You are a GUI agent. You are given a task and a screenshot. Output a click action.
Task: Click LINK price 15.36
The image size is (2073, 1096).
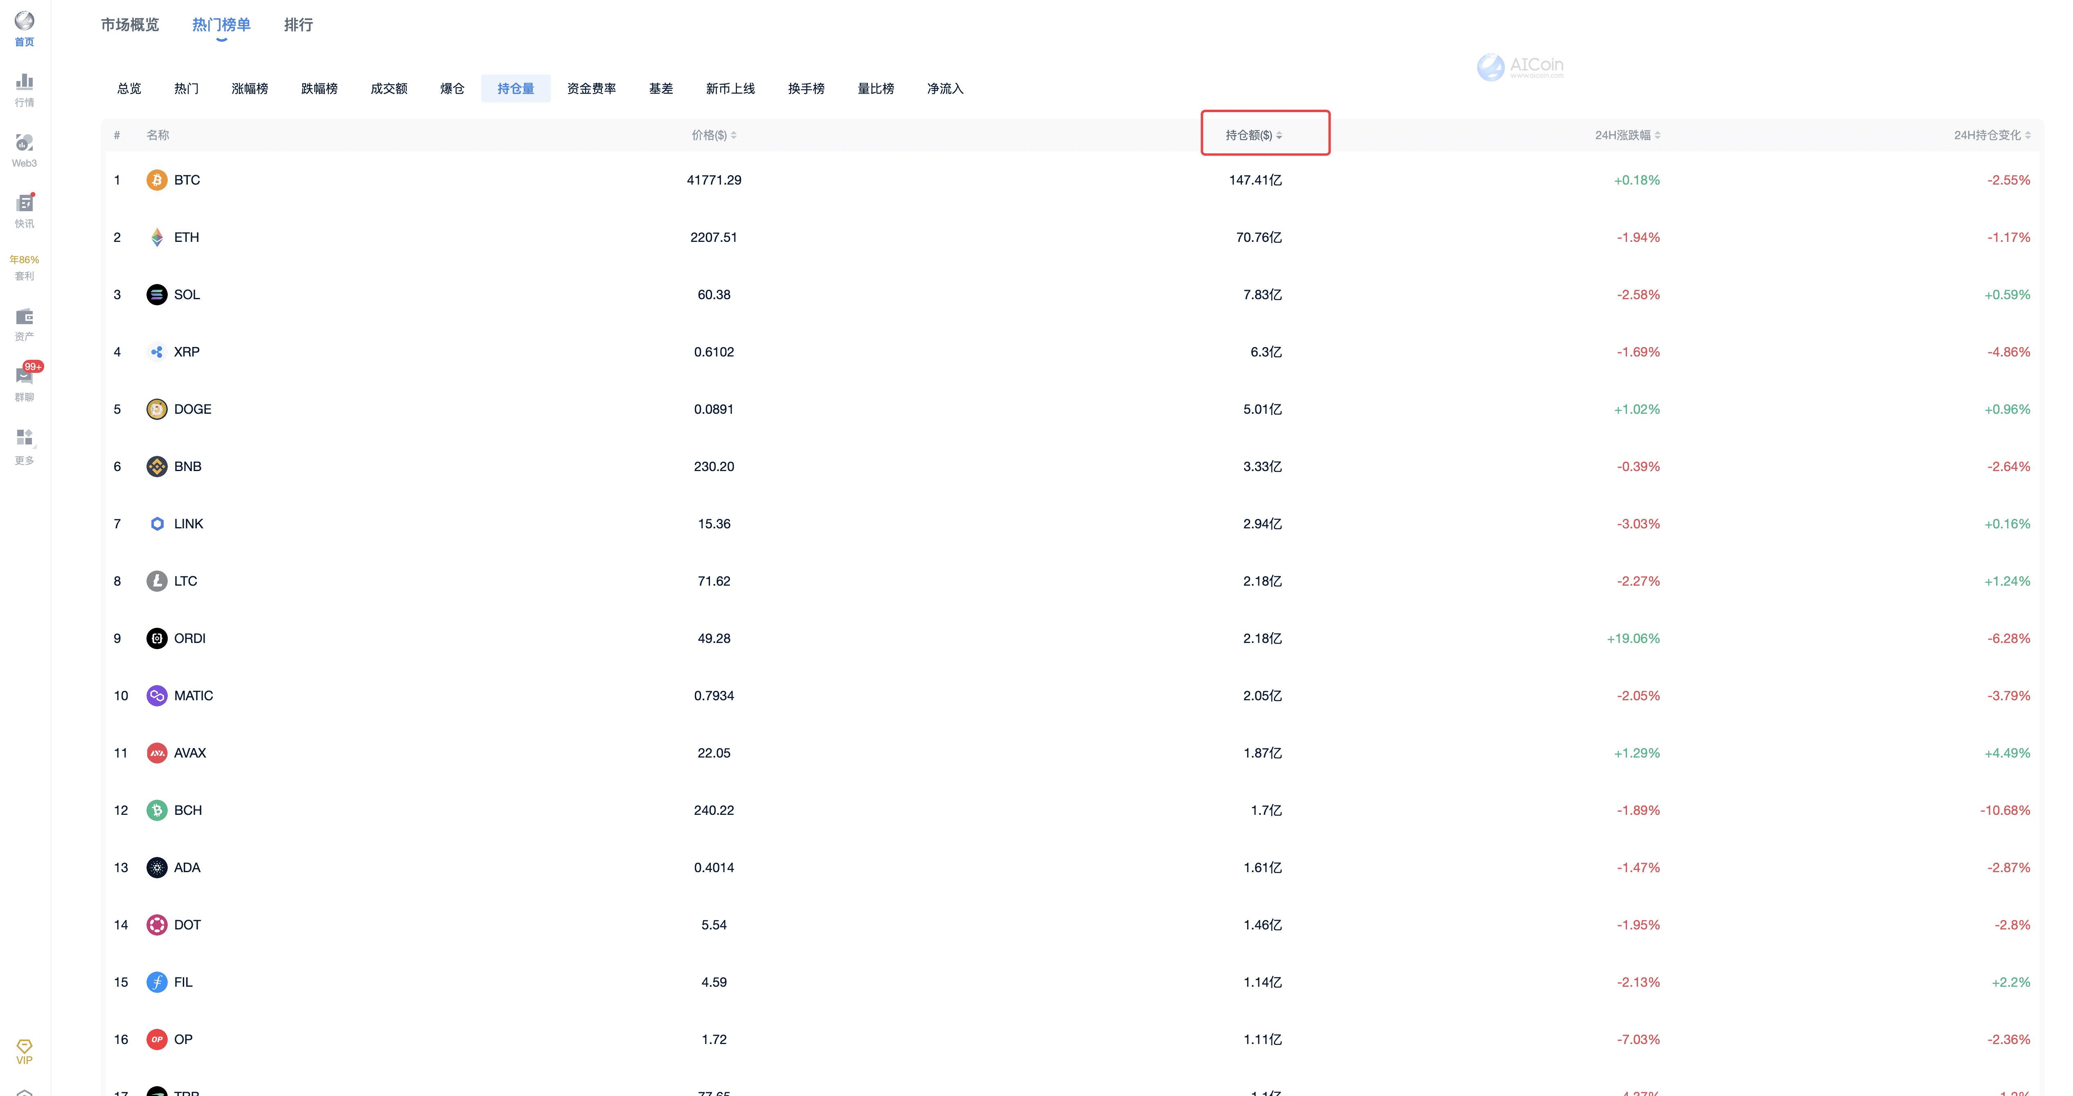click(714, 524)
